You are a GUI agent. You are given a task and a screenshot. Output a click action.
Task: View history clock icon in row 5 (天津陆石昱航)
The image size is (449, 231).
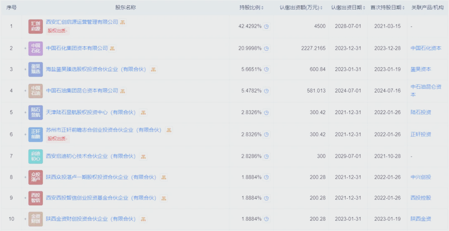(x=266, y=113)
